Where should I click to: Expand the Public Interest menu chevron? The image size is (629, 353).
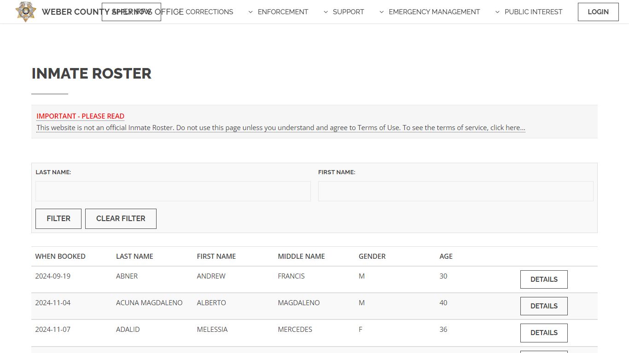(497, 12)
